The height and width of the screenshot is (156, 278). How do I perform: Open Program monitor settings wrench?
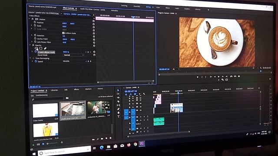click(x=261, y=68)
